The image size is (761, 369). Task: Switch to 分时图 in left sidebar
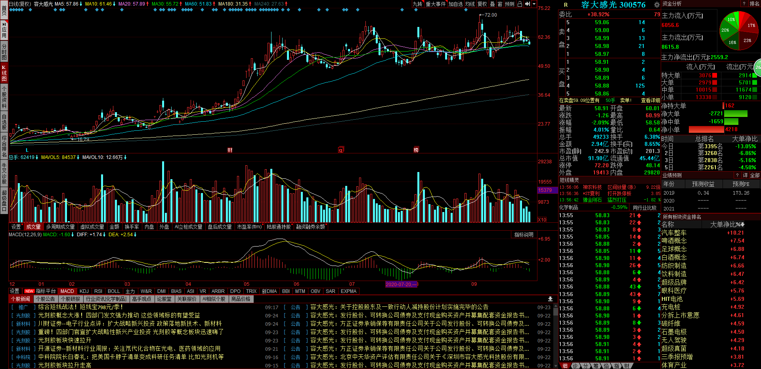click(4, 51)
